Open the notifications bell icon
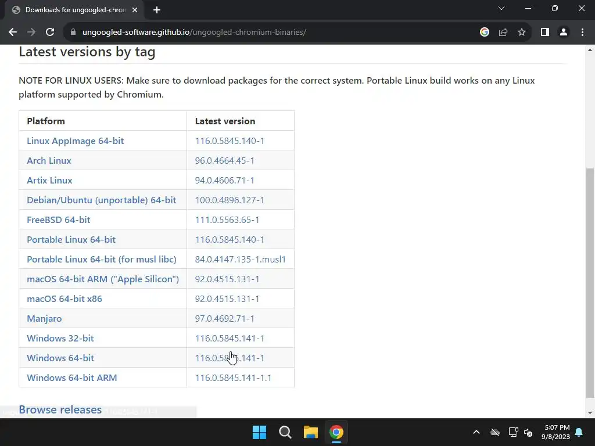 [579, 432]
